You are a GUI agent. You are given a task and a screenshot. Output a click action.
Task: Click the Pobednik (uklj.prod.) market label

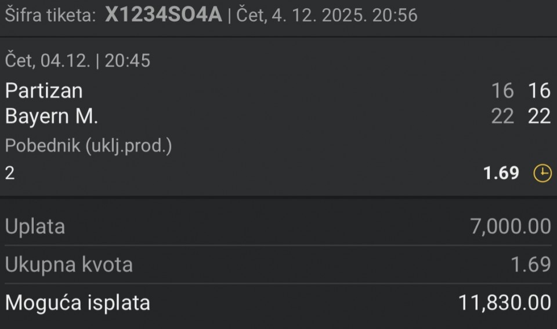[89, 146]
